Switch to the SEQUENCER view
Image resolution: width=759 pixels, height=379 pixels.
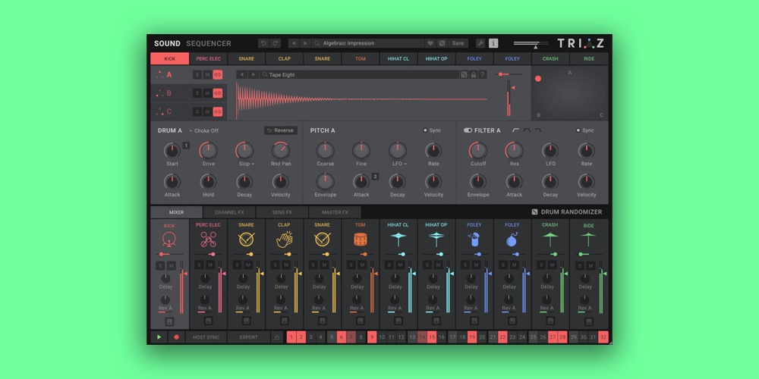(209, 43)
